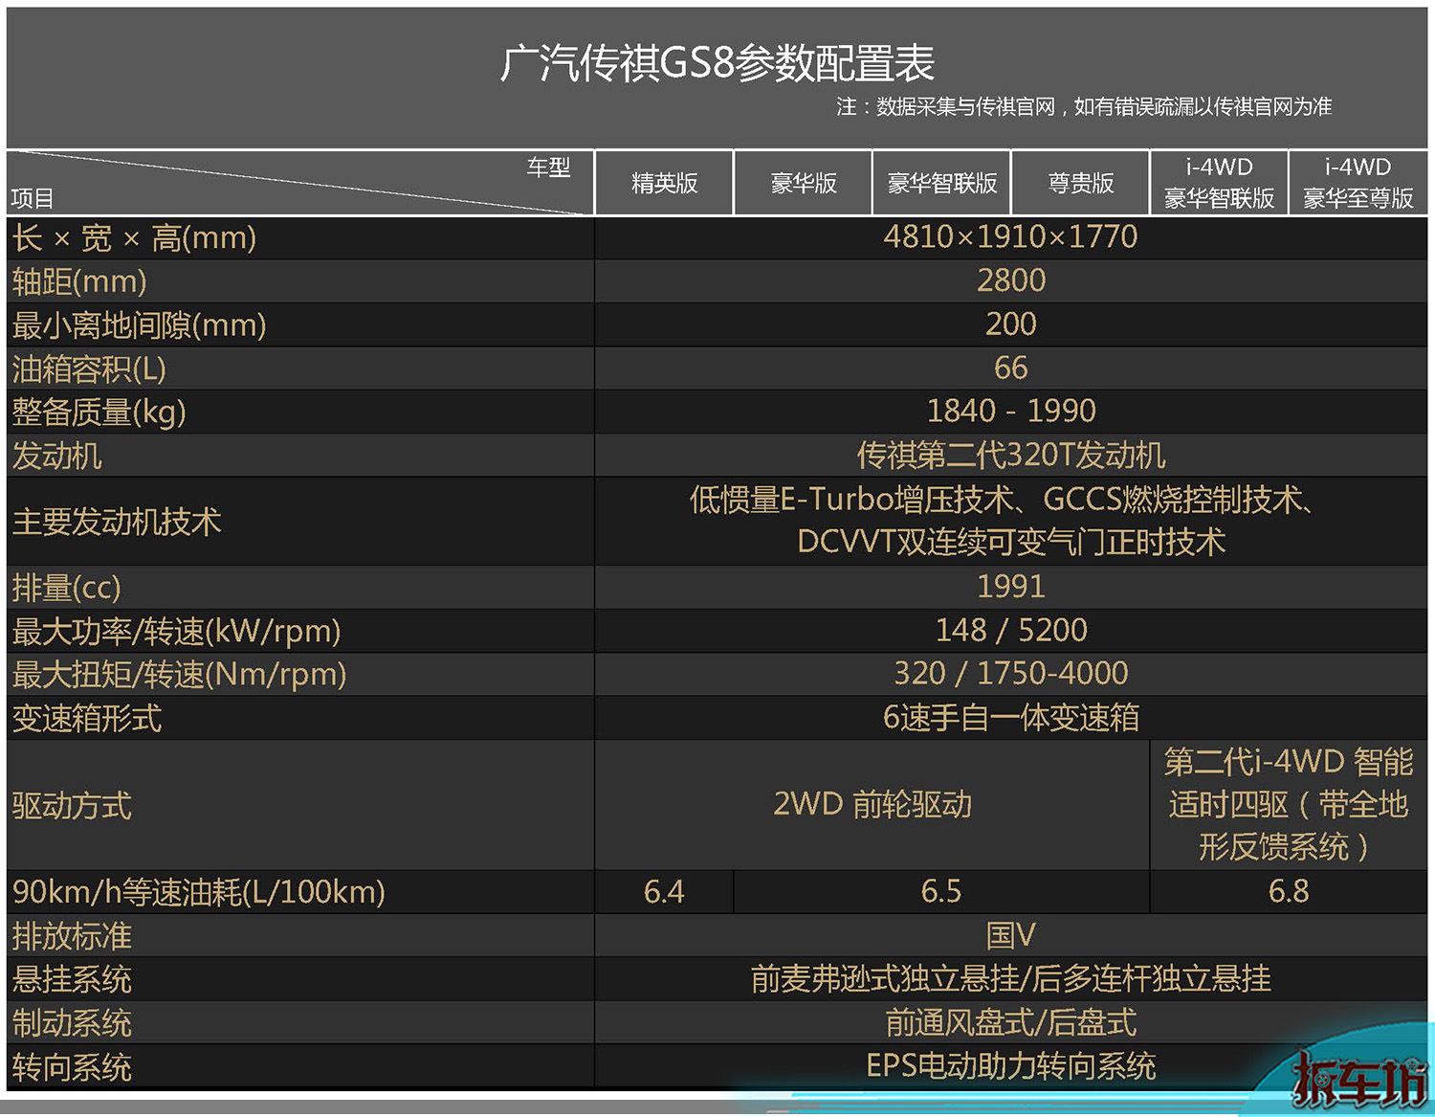Click the 最大扭矩/转速(Nm/rpm) row label
The image size is (1435, 1117).
179,675
